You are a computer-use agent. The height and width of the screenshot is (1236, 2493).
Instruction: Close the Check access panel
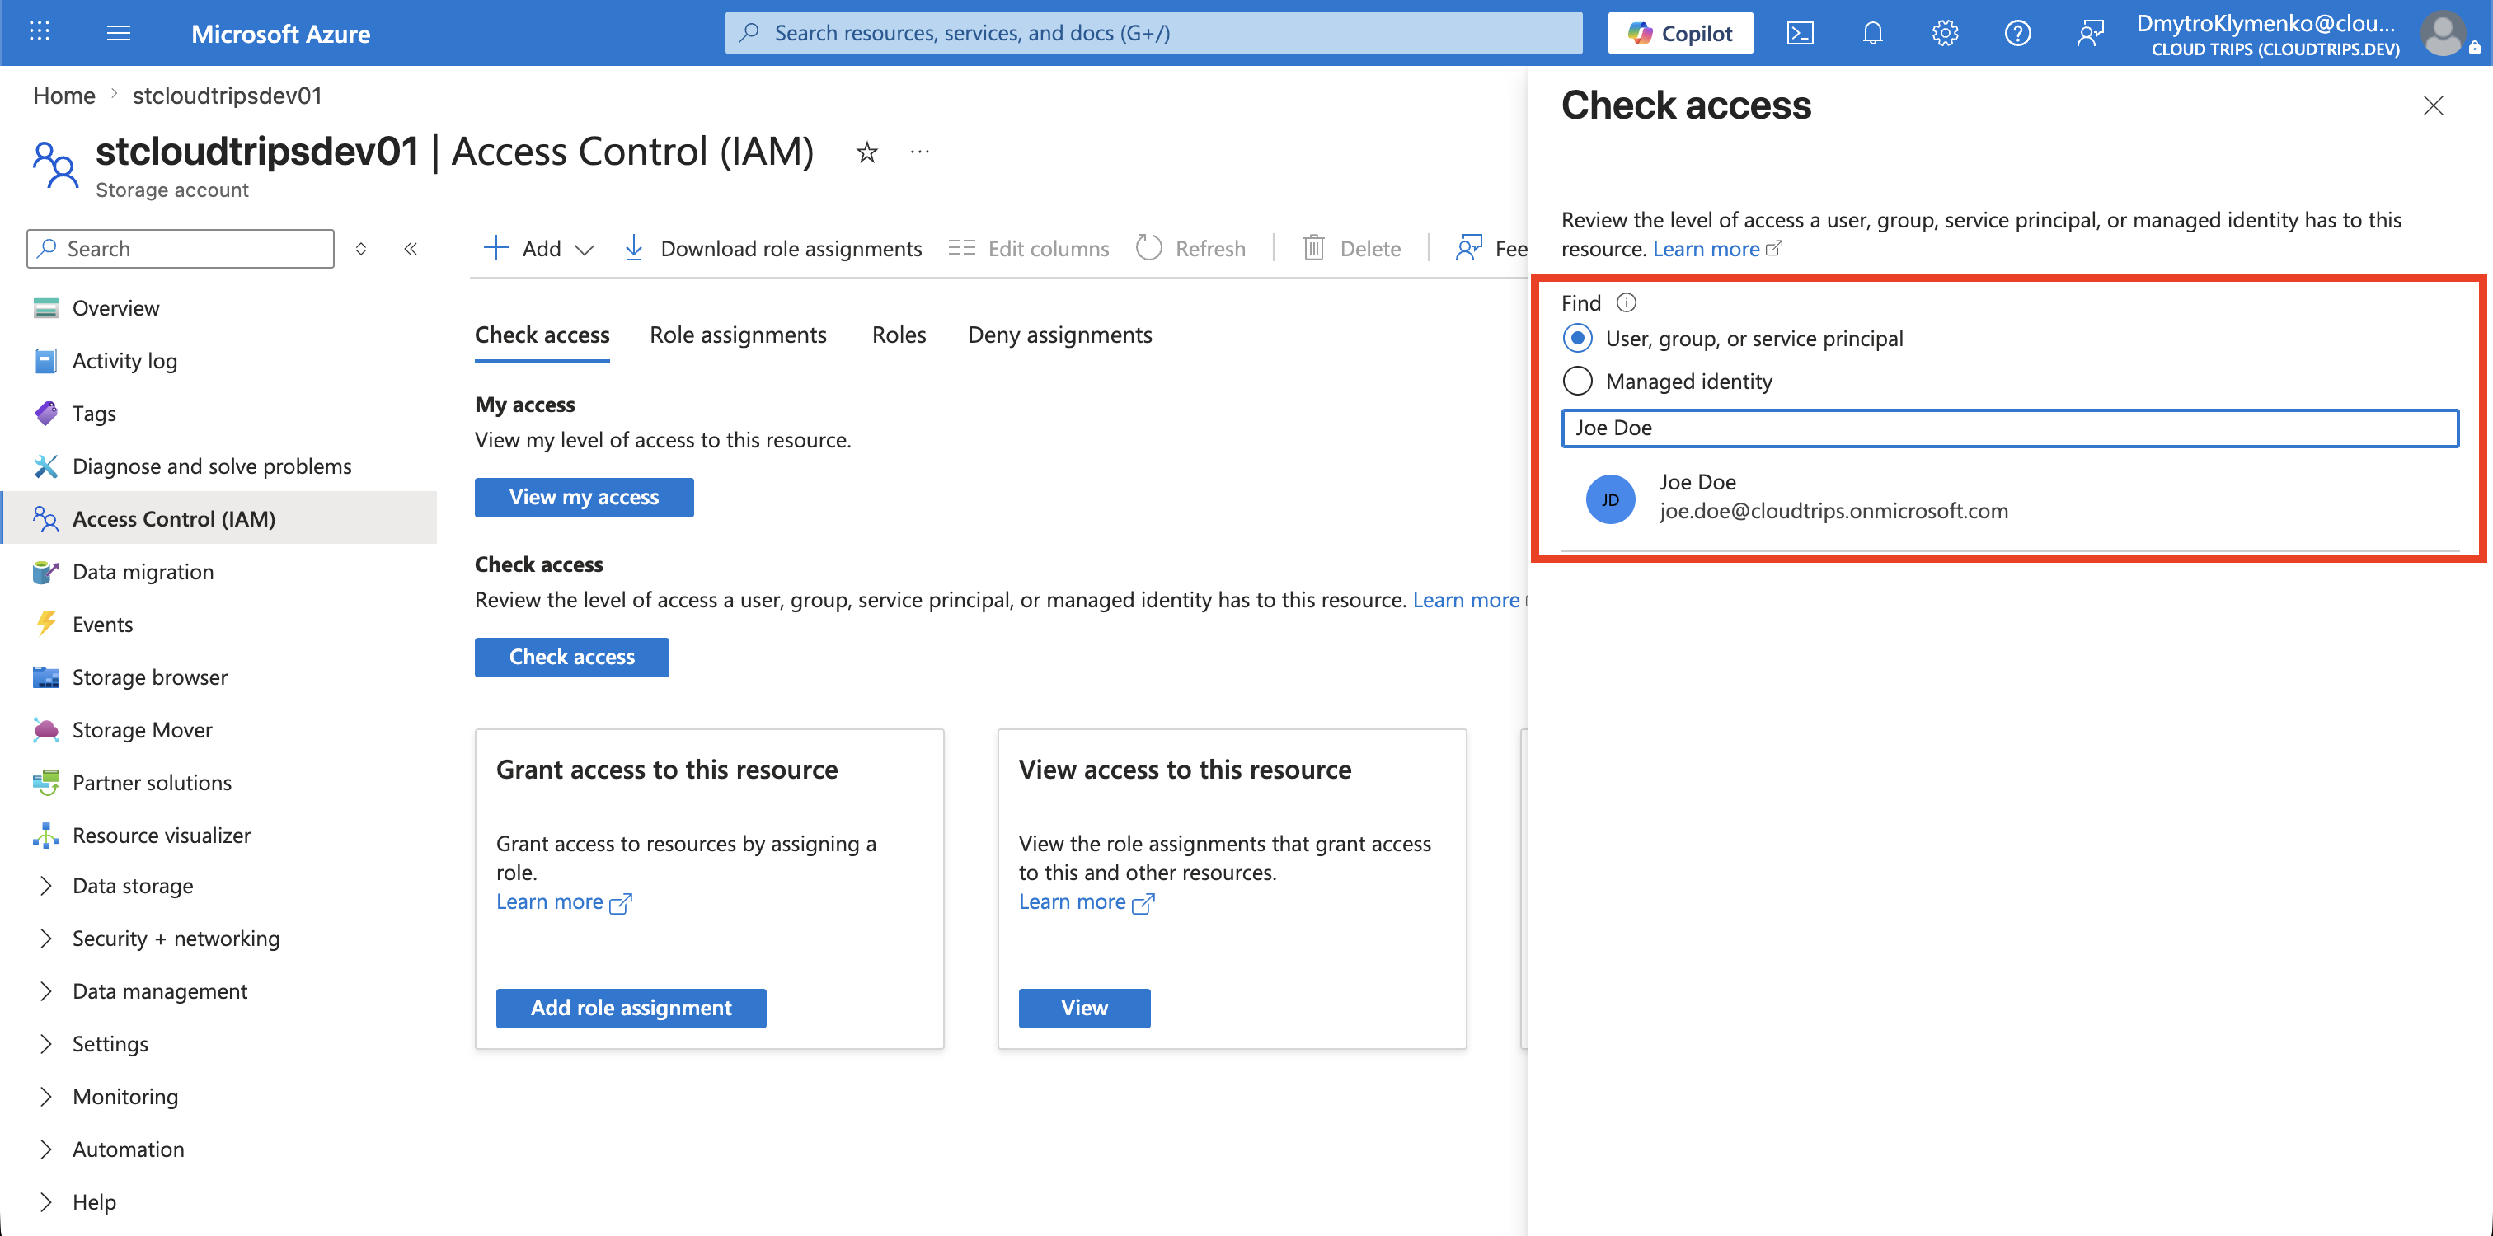[2433, 105]
